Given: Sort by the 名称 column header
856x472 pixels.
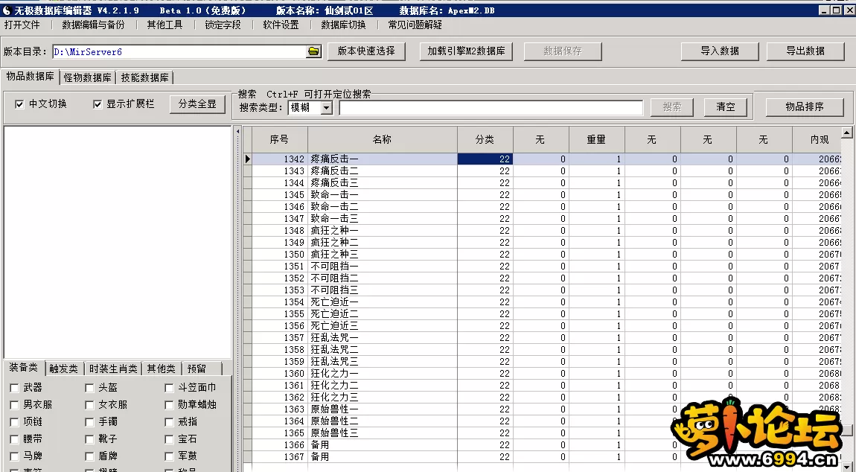Looking at the screenshot, I should click(382, 140).
